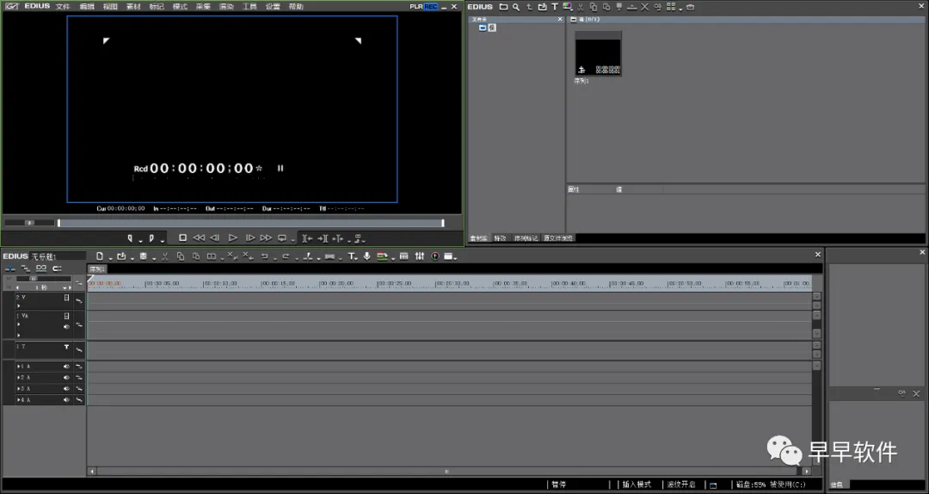Open the 文件 (File) menu

coord(62,7)
